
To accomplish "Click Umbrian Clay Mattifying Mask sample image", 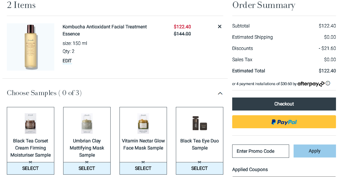I will (87, 123).
